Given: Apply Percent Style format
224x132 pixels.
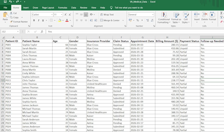Looking at the screenshot, I should (138, 20).
